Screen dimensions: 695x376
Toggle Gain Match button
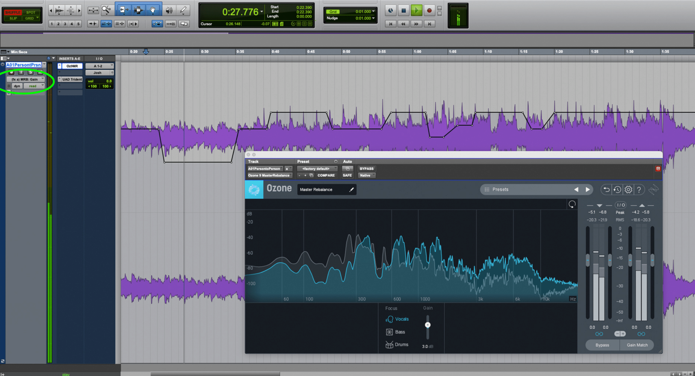[637, 345]
